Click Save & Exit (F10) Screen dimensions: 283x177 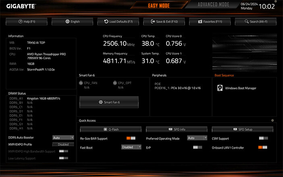(164, 21)
